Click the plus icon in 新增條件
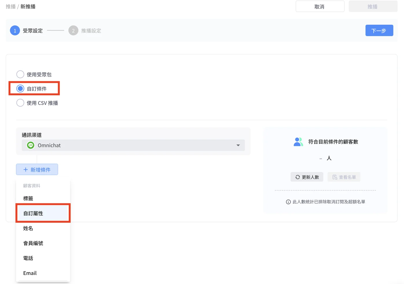Image resolution: width=404 pixels, height=284 pixels. click(26, 170)
